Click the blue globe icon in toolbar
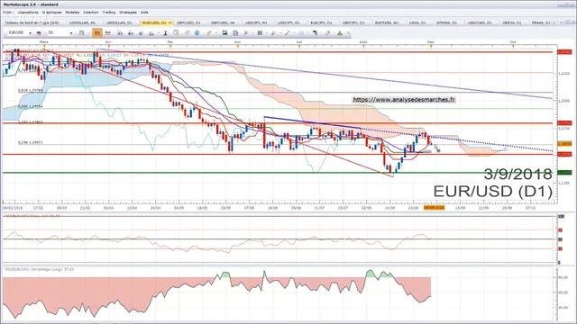Viewport: 577px width, 324px height. point(197,33)
